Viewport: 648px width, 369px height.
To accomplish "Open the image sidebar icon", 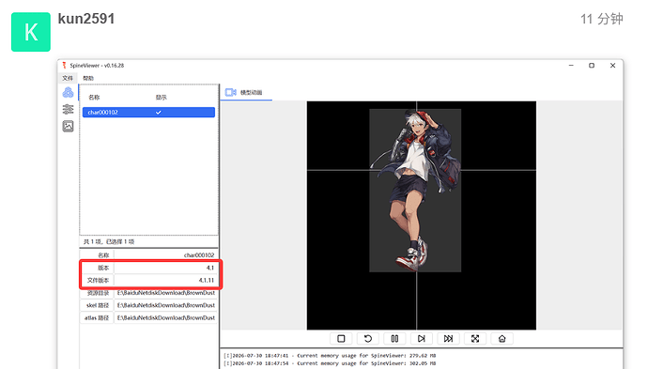I will (x=68, y=126).
